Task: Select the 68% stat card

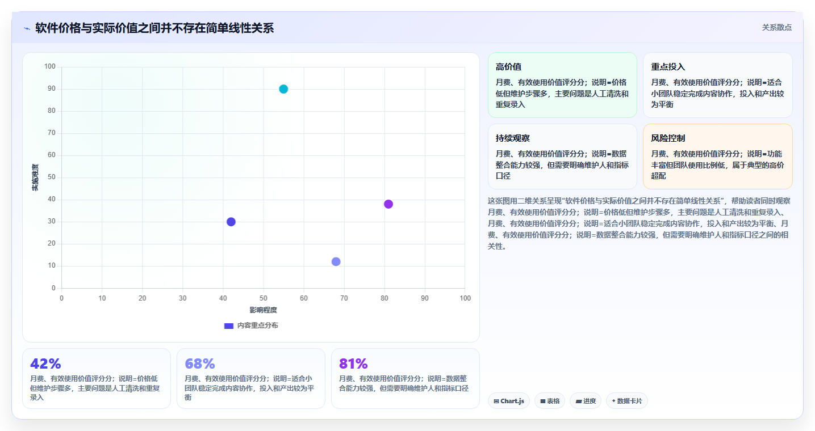Action: tap(251, 378)
